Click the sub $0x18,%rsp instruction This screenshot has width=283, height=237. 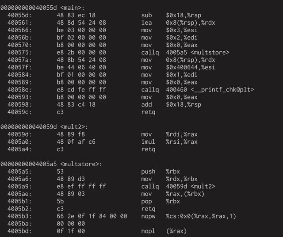pos(171,15)
